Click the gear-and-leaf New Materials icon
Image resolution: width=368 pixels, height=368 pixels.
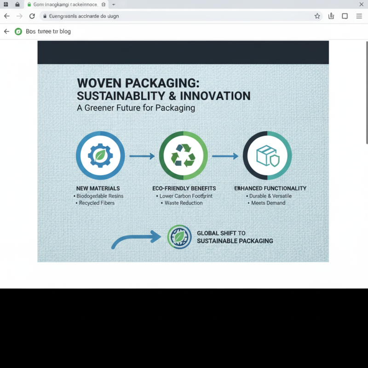coord(100,155)
